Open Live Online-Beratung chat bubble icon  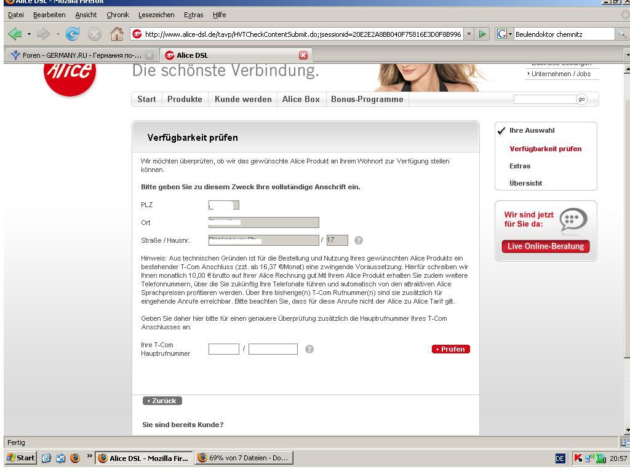coord(573,219)
